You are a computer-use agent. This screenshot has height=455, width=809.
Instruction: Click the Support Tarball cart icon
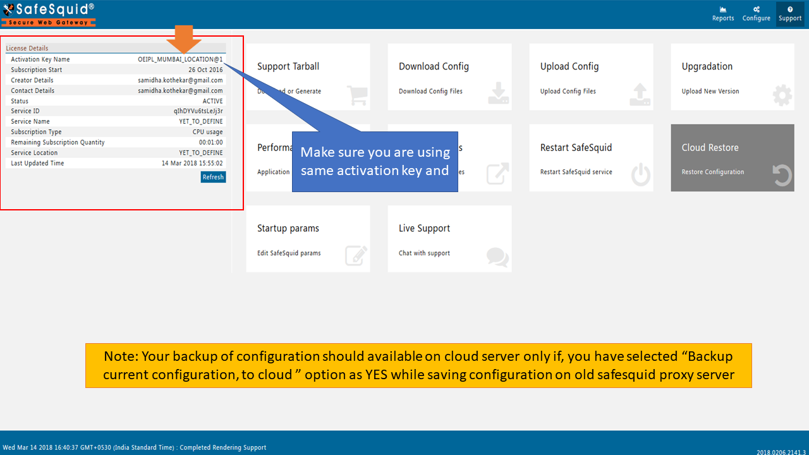pyautogui.click(x=357, y=95)
